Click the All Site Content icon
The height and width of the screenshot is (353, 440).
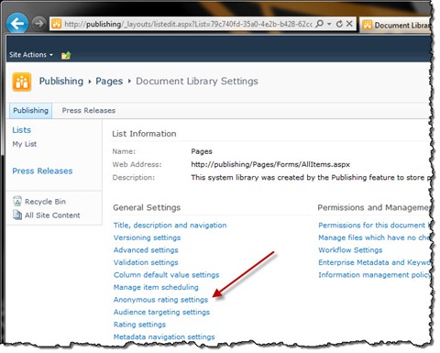click(17, 215)
